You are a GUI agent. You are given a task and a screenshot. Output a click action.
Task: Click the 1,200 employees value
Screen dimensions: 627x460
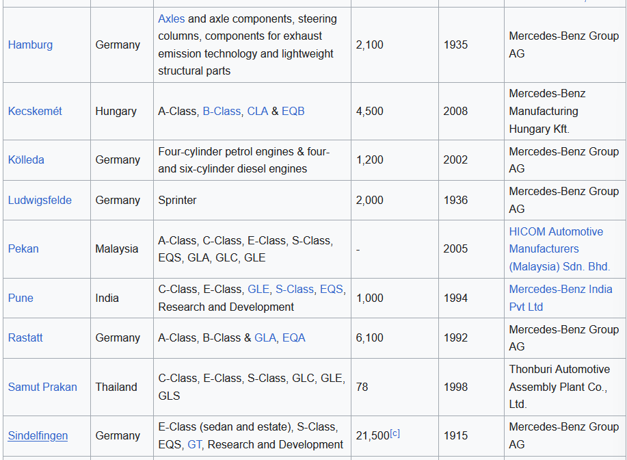click(x=369, y=159)
